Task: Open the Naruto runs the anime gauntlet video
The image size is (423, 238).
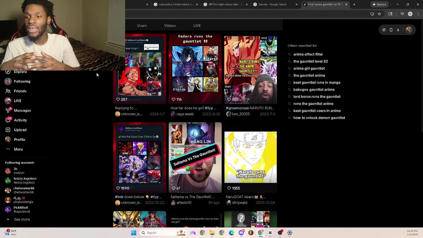Action: 250,69
